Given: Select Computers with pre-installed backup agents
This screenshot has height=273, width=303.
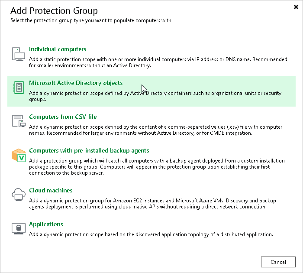Looking at the screenshot, I should (x=89, y=151).
